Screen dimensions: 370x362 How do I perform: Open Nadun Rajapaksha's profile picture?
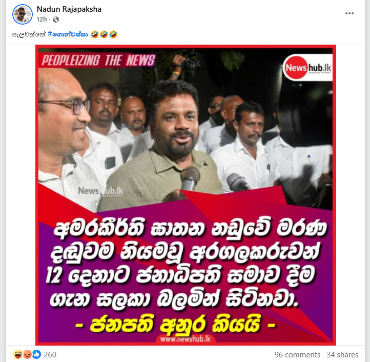pyautogui.click(x=23, y=14)
